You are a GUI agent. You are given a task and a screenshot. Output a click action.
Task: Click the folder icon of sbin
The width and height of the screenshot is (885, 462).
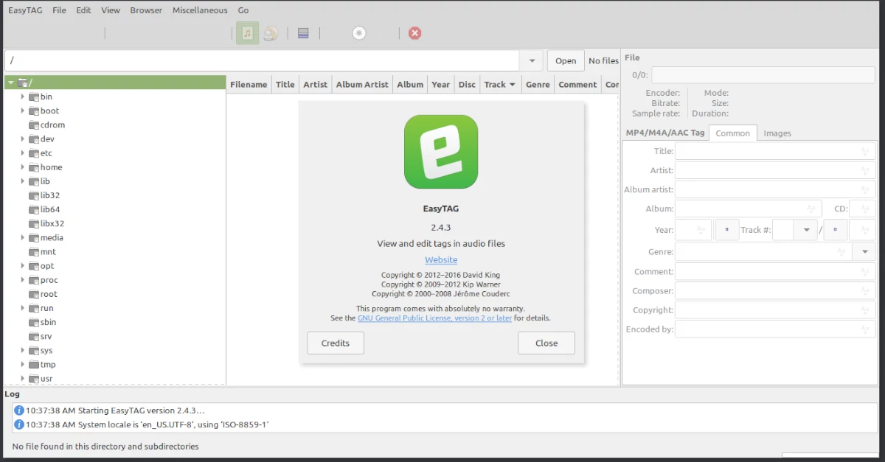pos(34,322)
